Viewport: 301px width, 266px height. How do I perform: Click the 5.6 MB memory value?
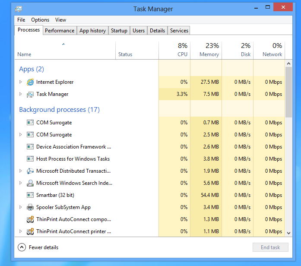point(211,183)
